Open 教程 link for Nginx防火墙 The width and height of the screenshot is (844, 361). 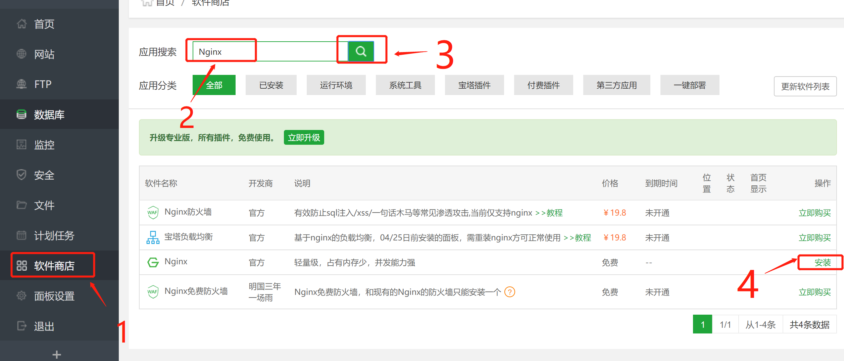tap(554, 213)
